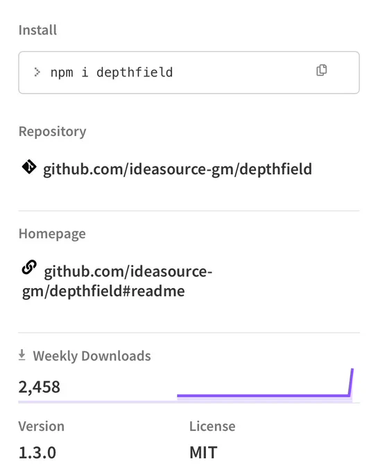Open the depthfield#readme homepage link

point(117,281)
